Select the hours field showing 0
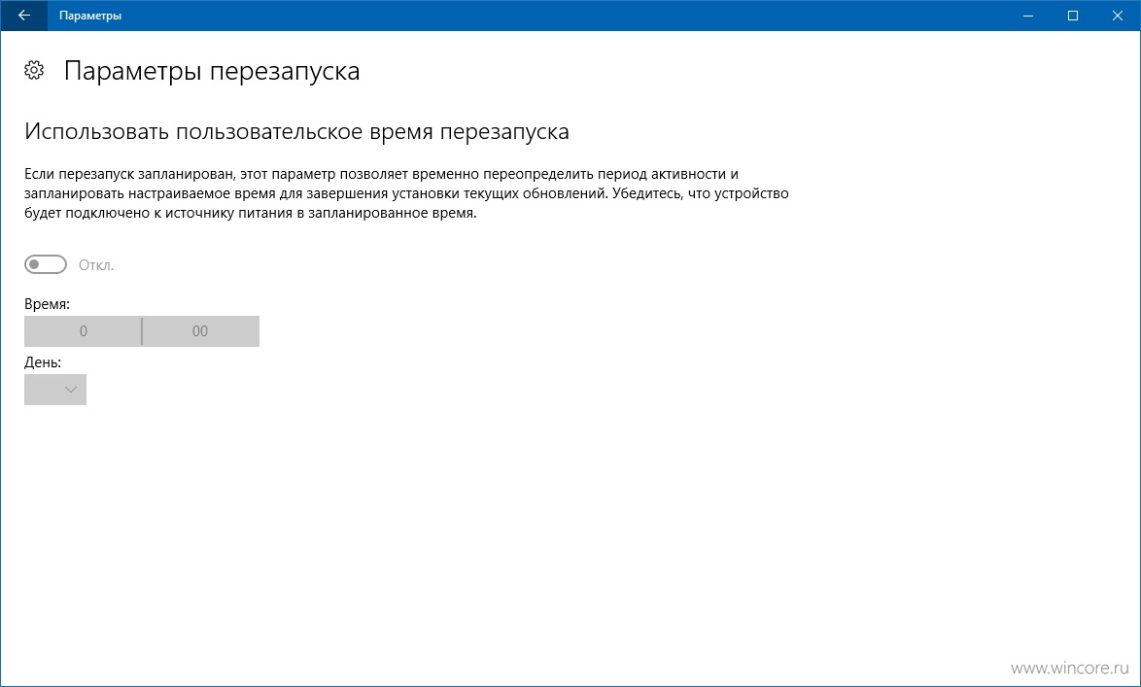The height and width of the screenshot is (687, 1141). [x=83, y=331]
